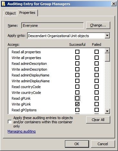This screenshot has width=118, height=151.
Task: Select the Properties tab
Action: click(x=27, y=13)
